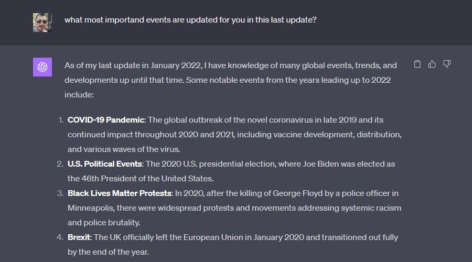Viewport: 472px width, 262px height.
Task: Give the response a thumbs up
Action: [x=432, y=64]
